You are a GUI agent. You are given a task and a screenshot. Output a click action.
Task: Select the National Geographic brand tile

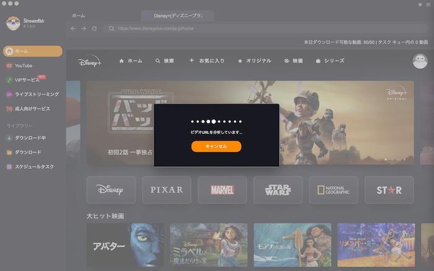[334, 190]
